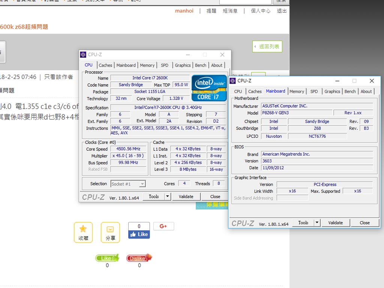Click the 提醒 reminders link
This screenshot has height=288, width=384.
211,11
